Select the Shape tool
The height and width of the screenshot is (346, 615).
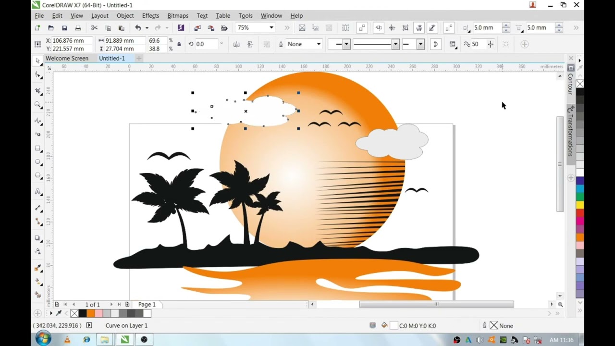[38, 75]
